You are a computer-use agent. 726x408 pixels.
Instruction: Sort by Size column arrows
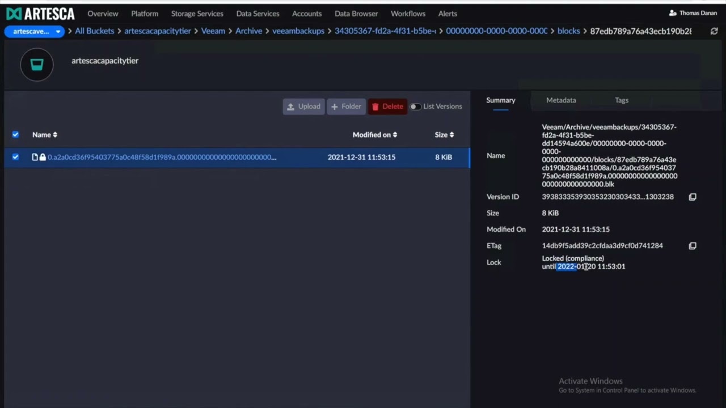click(451, 135)
